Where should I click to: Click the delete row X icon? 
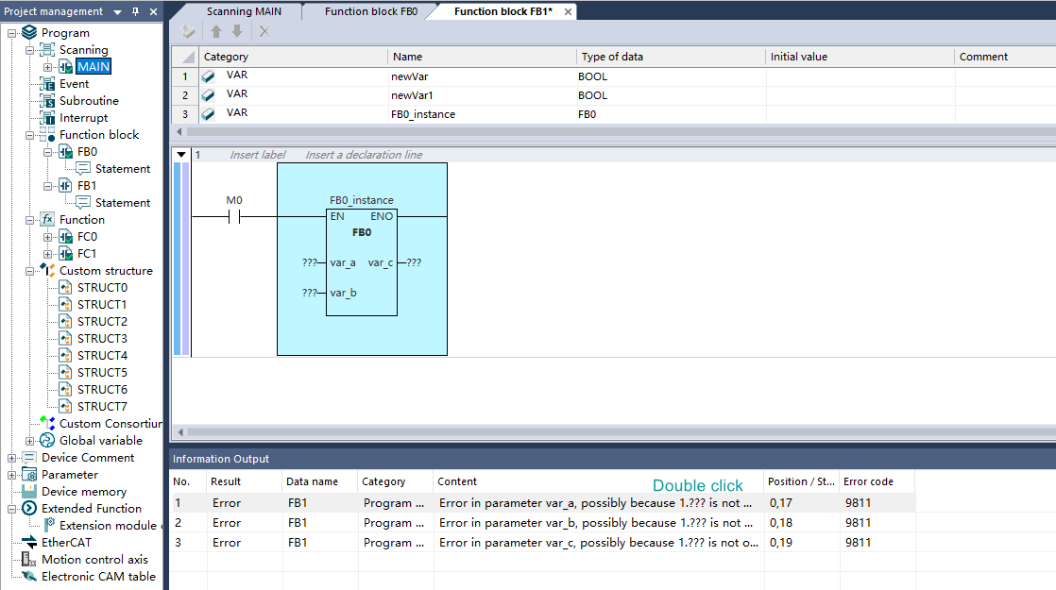click(x=264, y=31)
